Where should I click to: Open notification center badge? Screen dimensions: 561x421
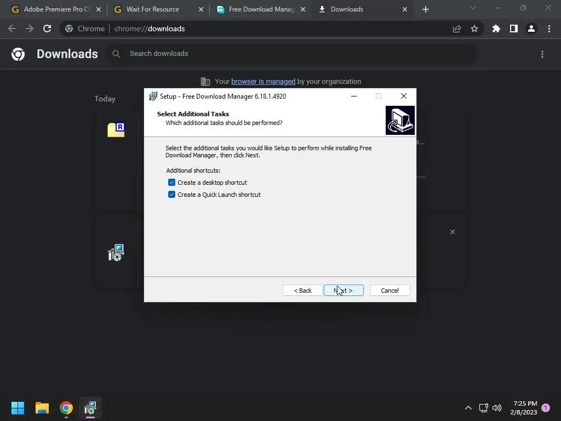pyautogui.click(x=546, y=408)
